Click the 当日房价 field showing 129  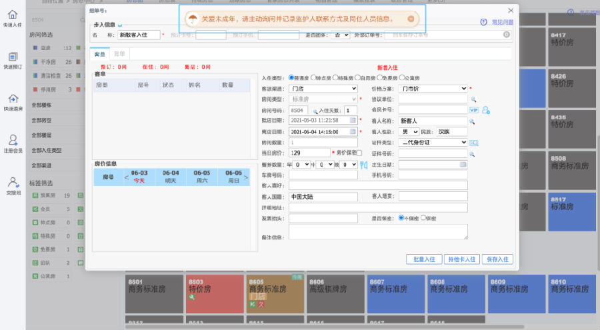point(309,153)
